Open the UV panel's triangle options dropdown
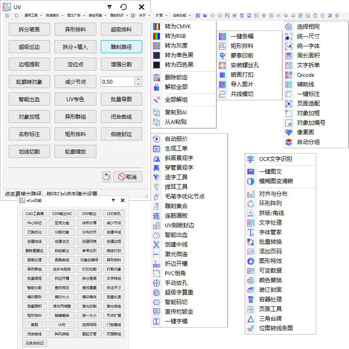This screenshot has height=349, width=349. 109,7
